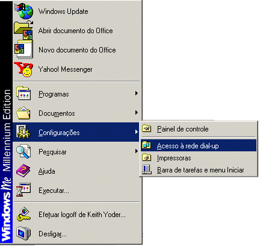Image resolution: width=260 pixels, height=246 pixels.
Task: Click the Configurações submenu arrow
Action: (137, 132)
